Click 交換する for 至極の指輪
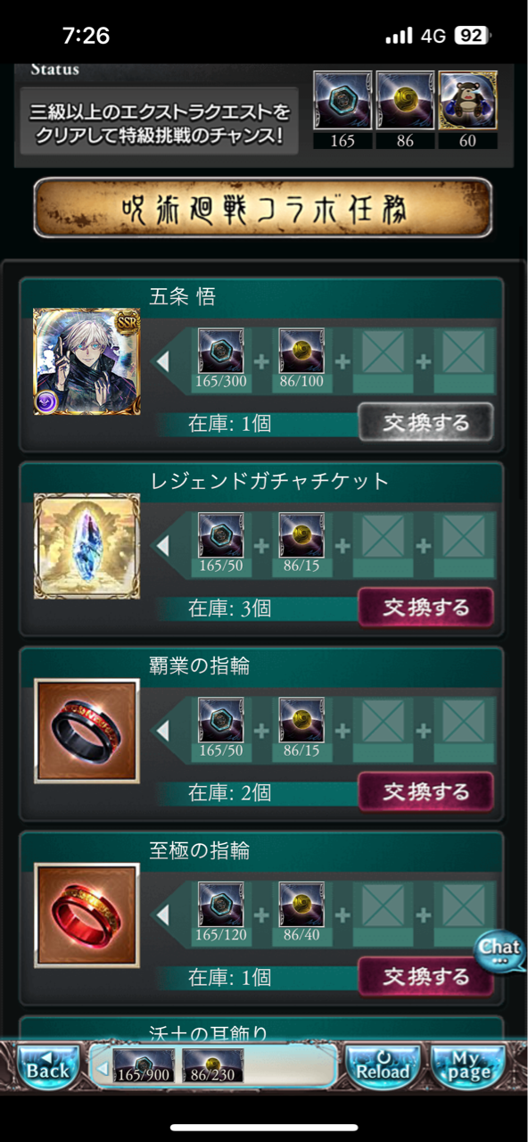Viewport: 528px width, 1142px height. 426,977
